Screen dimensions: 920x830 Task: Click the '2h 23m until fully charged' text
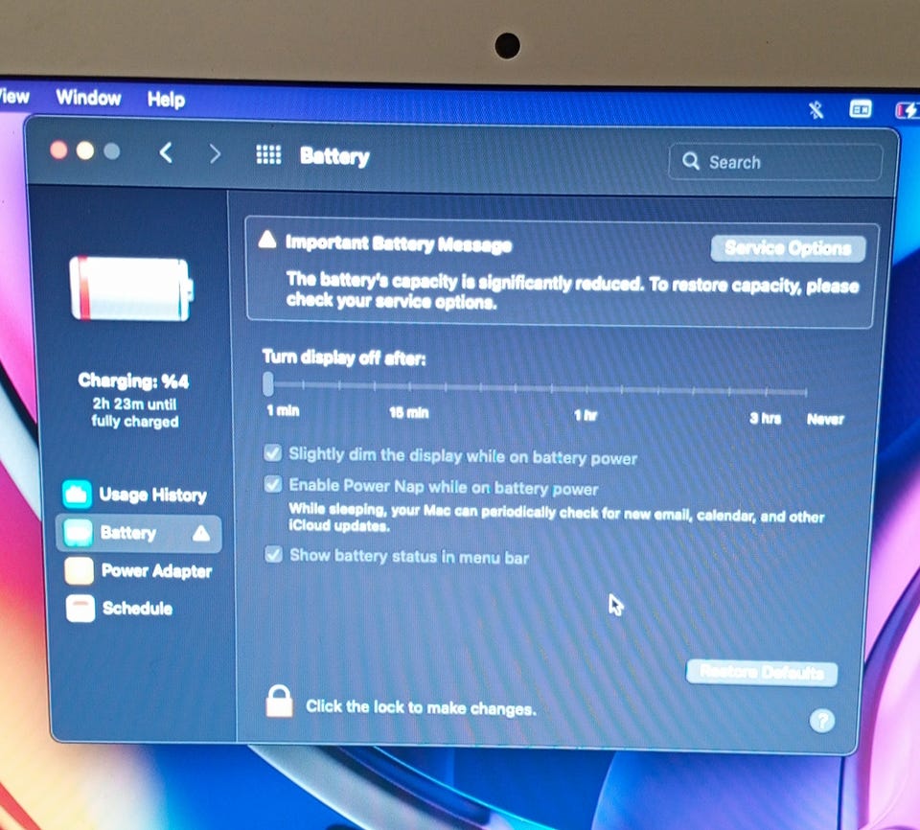pos(135,413)
